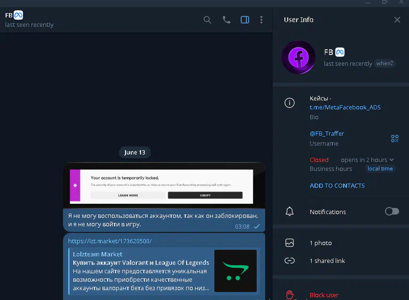This screenshot has width=409, height=300.
Task: Click the Meta badge in the chat header
Action: pyautogui.click(x=18, y=15)
